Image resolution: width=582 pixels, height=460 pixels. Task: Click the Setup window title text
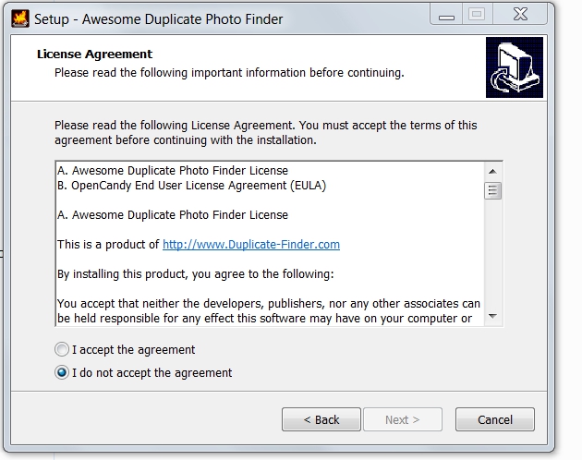point(159,19)
